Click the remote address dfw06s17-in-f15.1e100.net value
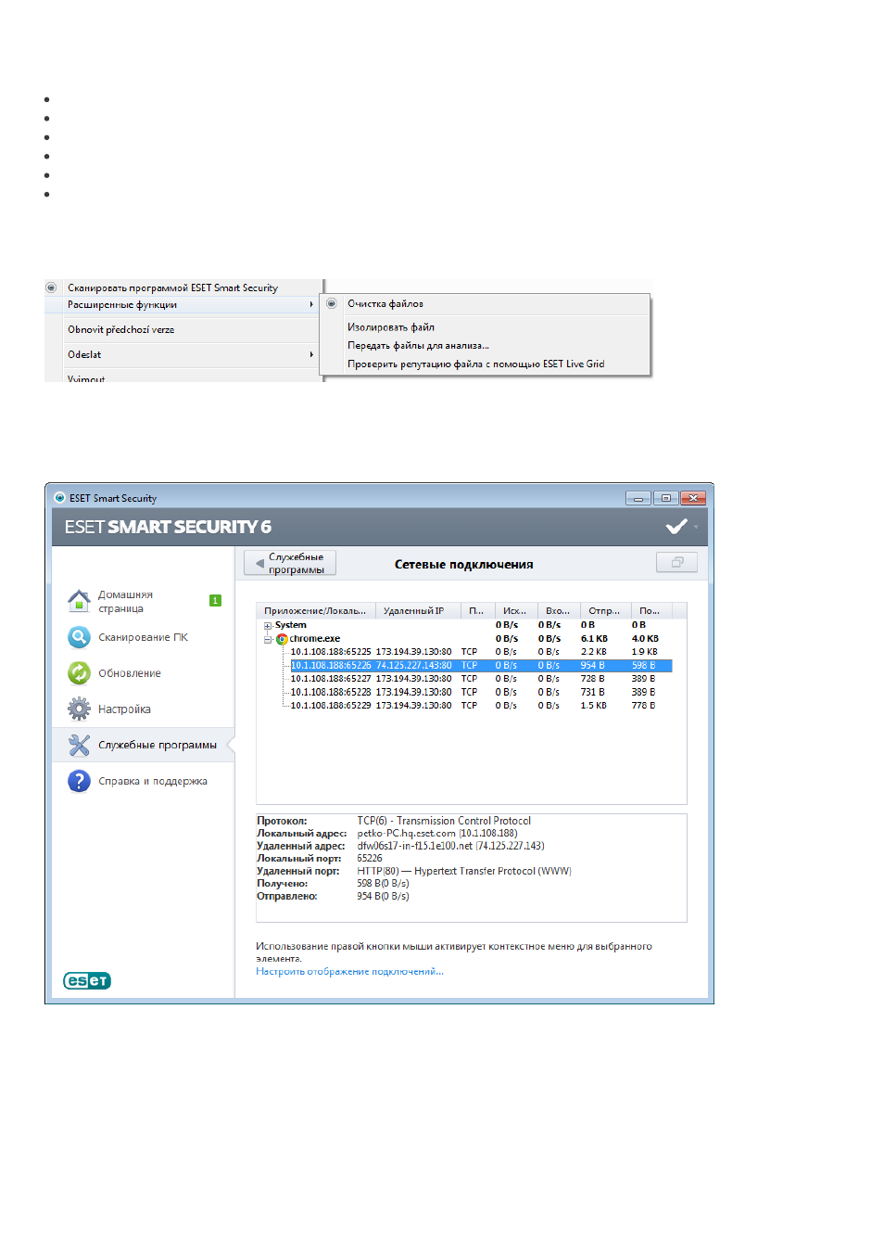This screenshot has width=884, height=1252. pyautogui.click(x=450, y=846)
